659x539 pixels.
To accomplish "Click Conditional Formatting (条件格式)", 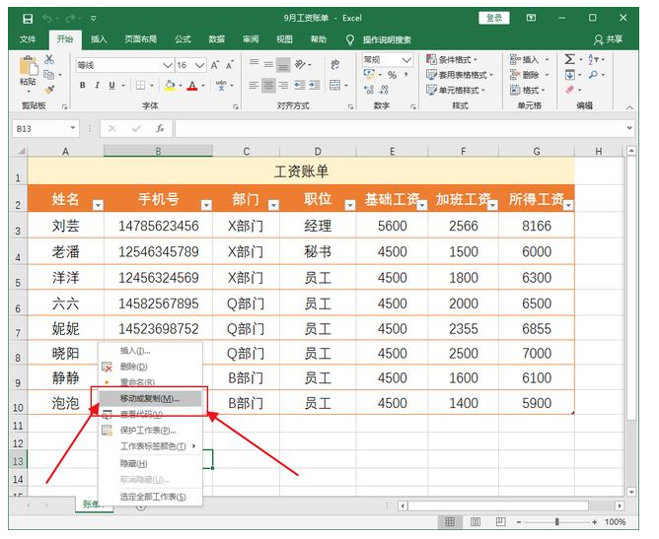I will coord(459,59).
